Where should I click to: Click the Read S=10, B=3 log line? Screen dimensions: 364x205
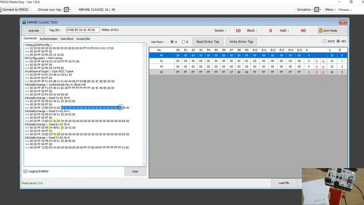coord(47,138)
